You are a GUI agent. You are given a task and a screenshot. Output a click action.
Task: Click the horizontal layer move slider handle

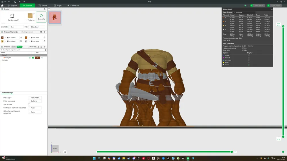tap(232, 152)
